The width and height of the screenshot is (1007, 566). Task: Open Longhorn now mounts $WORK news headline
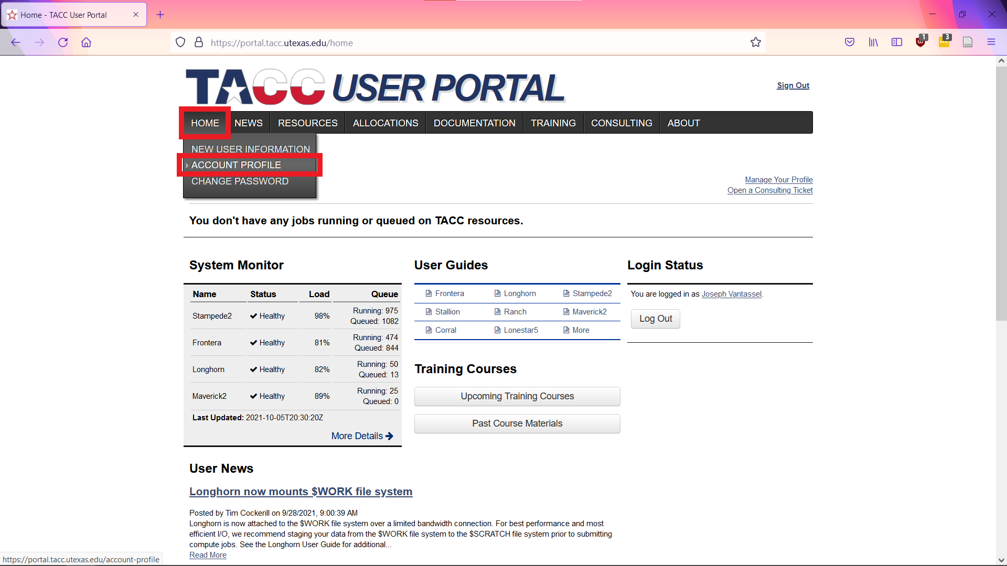[x=301, y=492]
